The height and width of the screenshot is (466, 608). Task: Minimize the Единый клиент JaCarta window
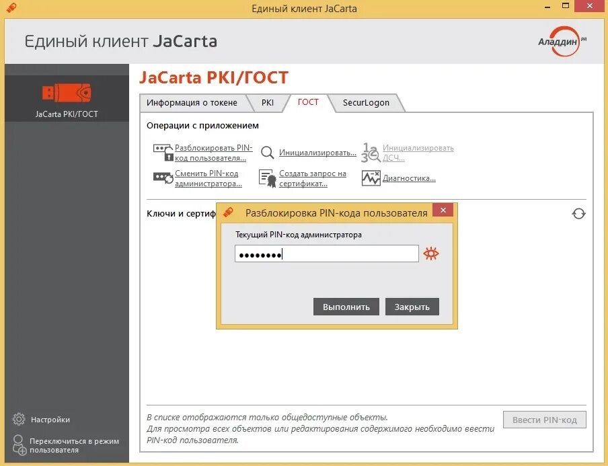pos(547,7)
